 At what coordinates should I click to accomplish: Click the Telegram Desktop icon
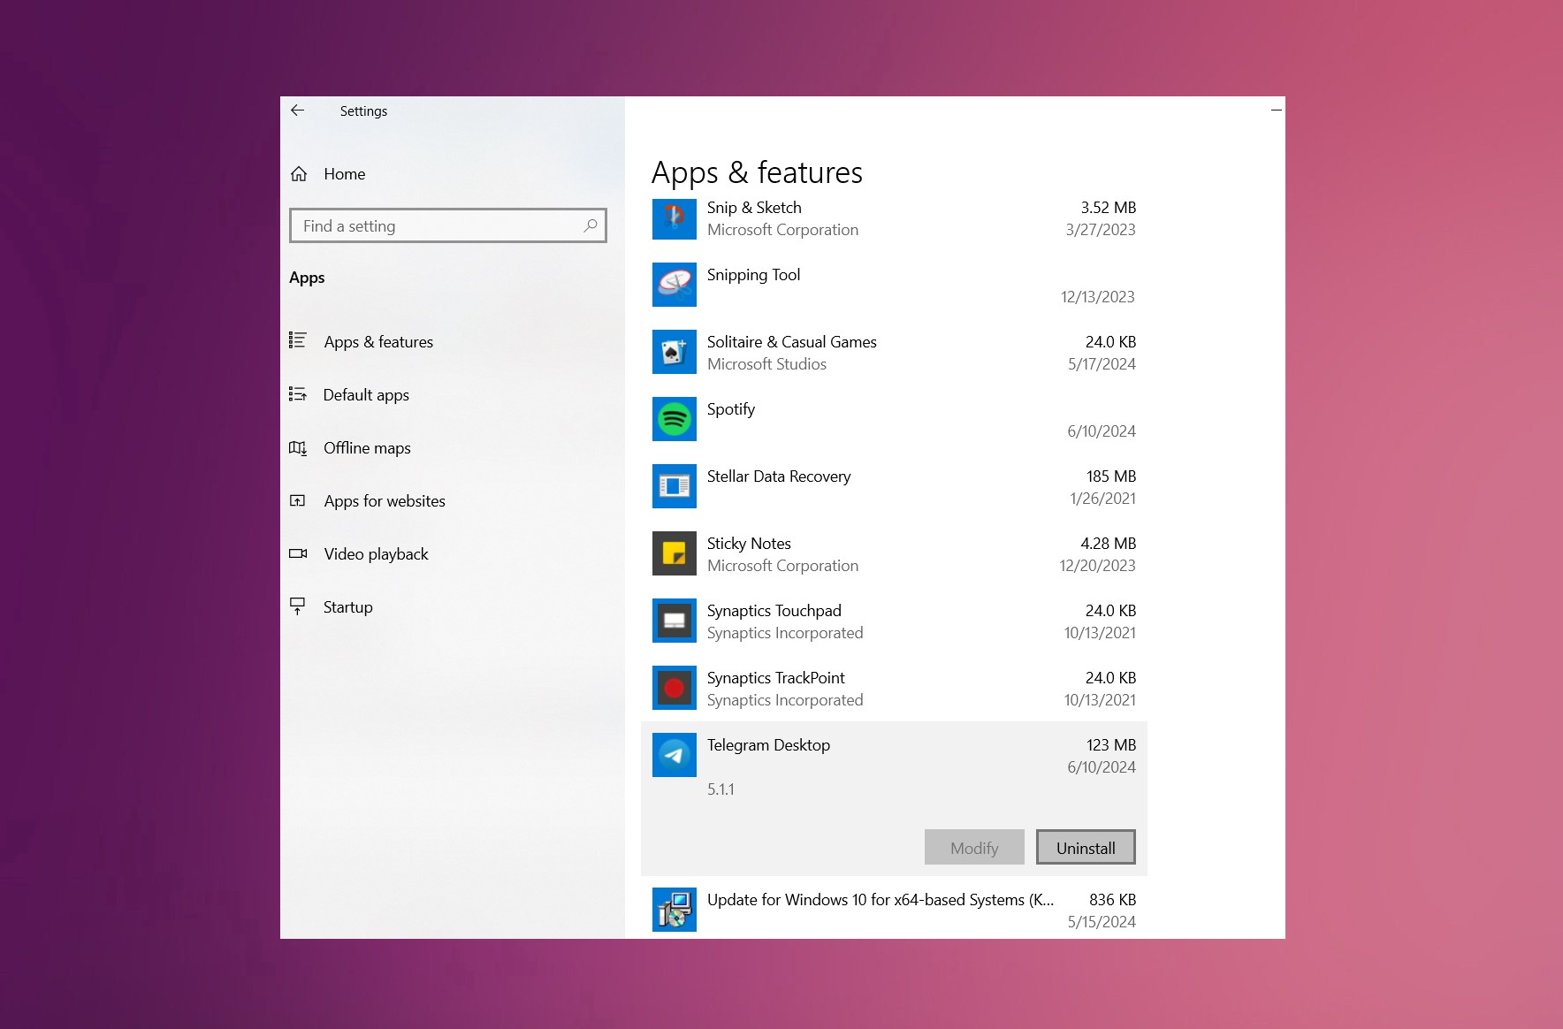[675, 755]
